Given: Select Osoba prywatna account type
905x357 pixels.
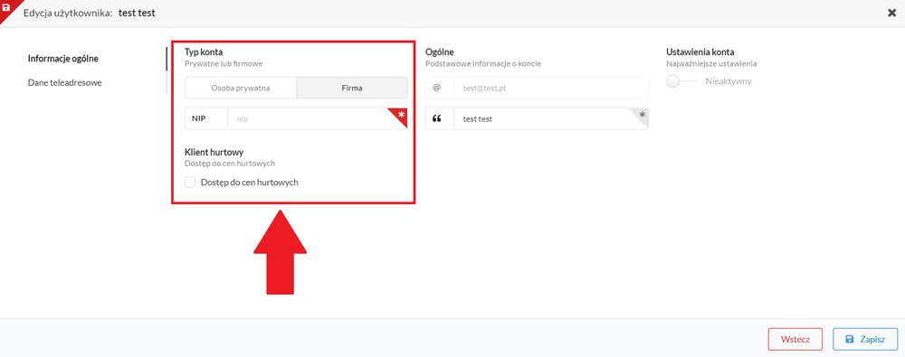Looking at the screenshot, I should tap(241, 89).
